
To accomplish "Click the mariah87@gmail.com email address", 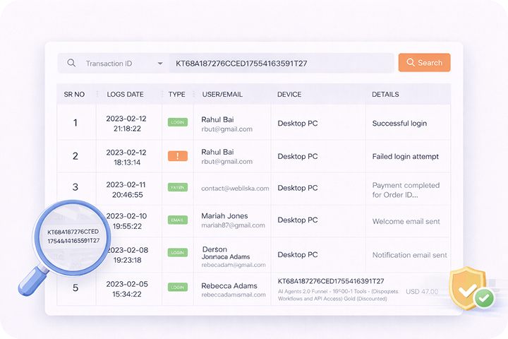I will pyautogui.click(x=234, y=226).
